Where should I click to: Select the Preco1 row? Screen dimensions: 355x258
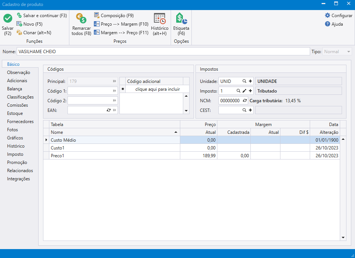coord(192,156)
